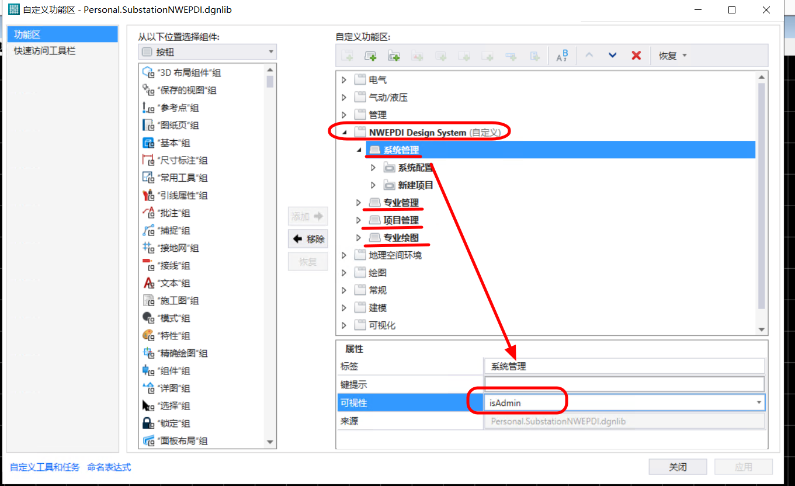Expand the 专业绘图 tab node
Image resolution: width=795 pixels, height=486 pixels.
(359, 238)
